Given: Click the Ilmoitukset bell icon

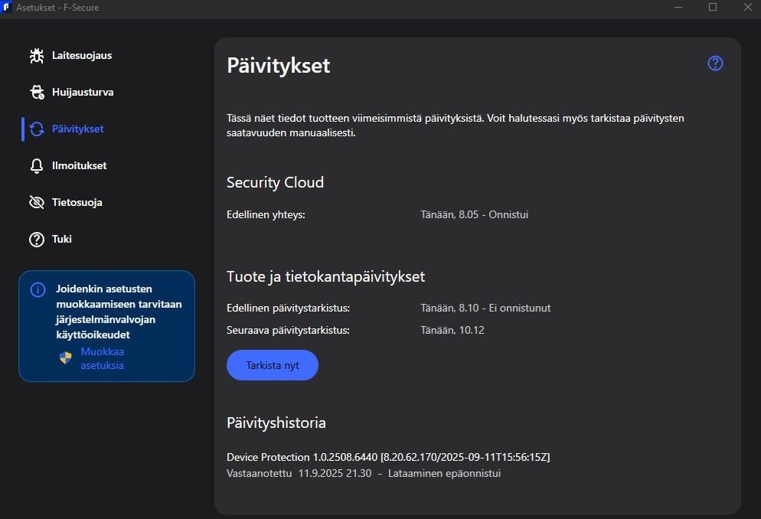Looking at the screenshot, I should coord(37,166).
